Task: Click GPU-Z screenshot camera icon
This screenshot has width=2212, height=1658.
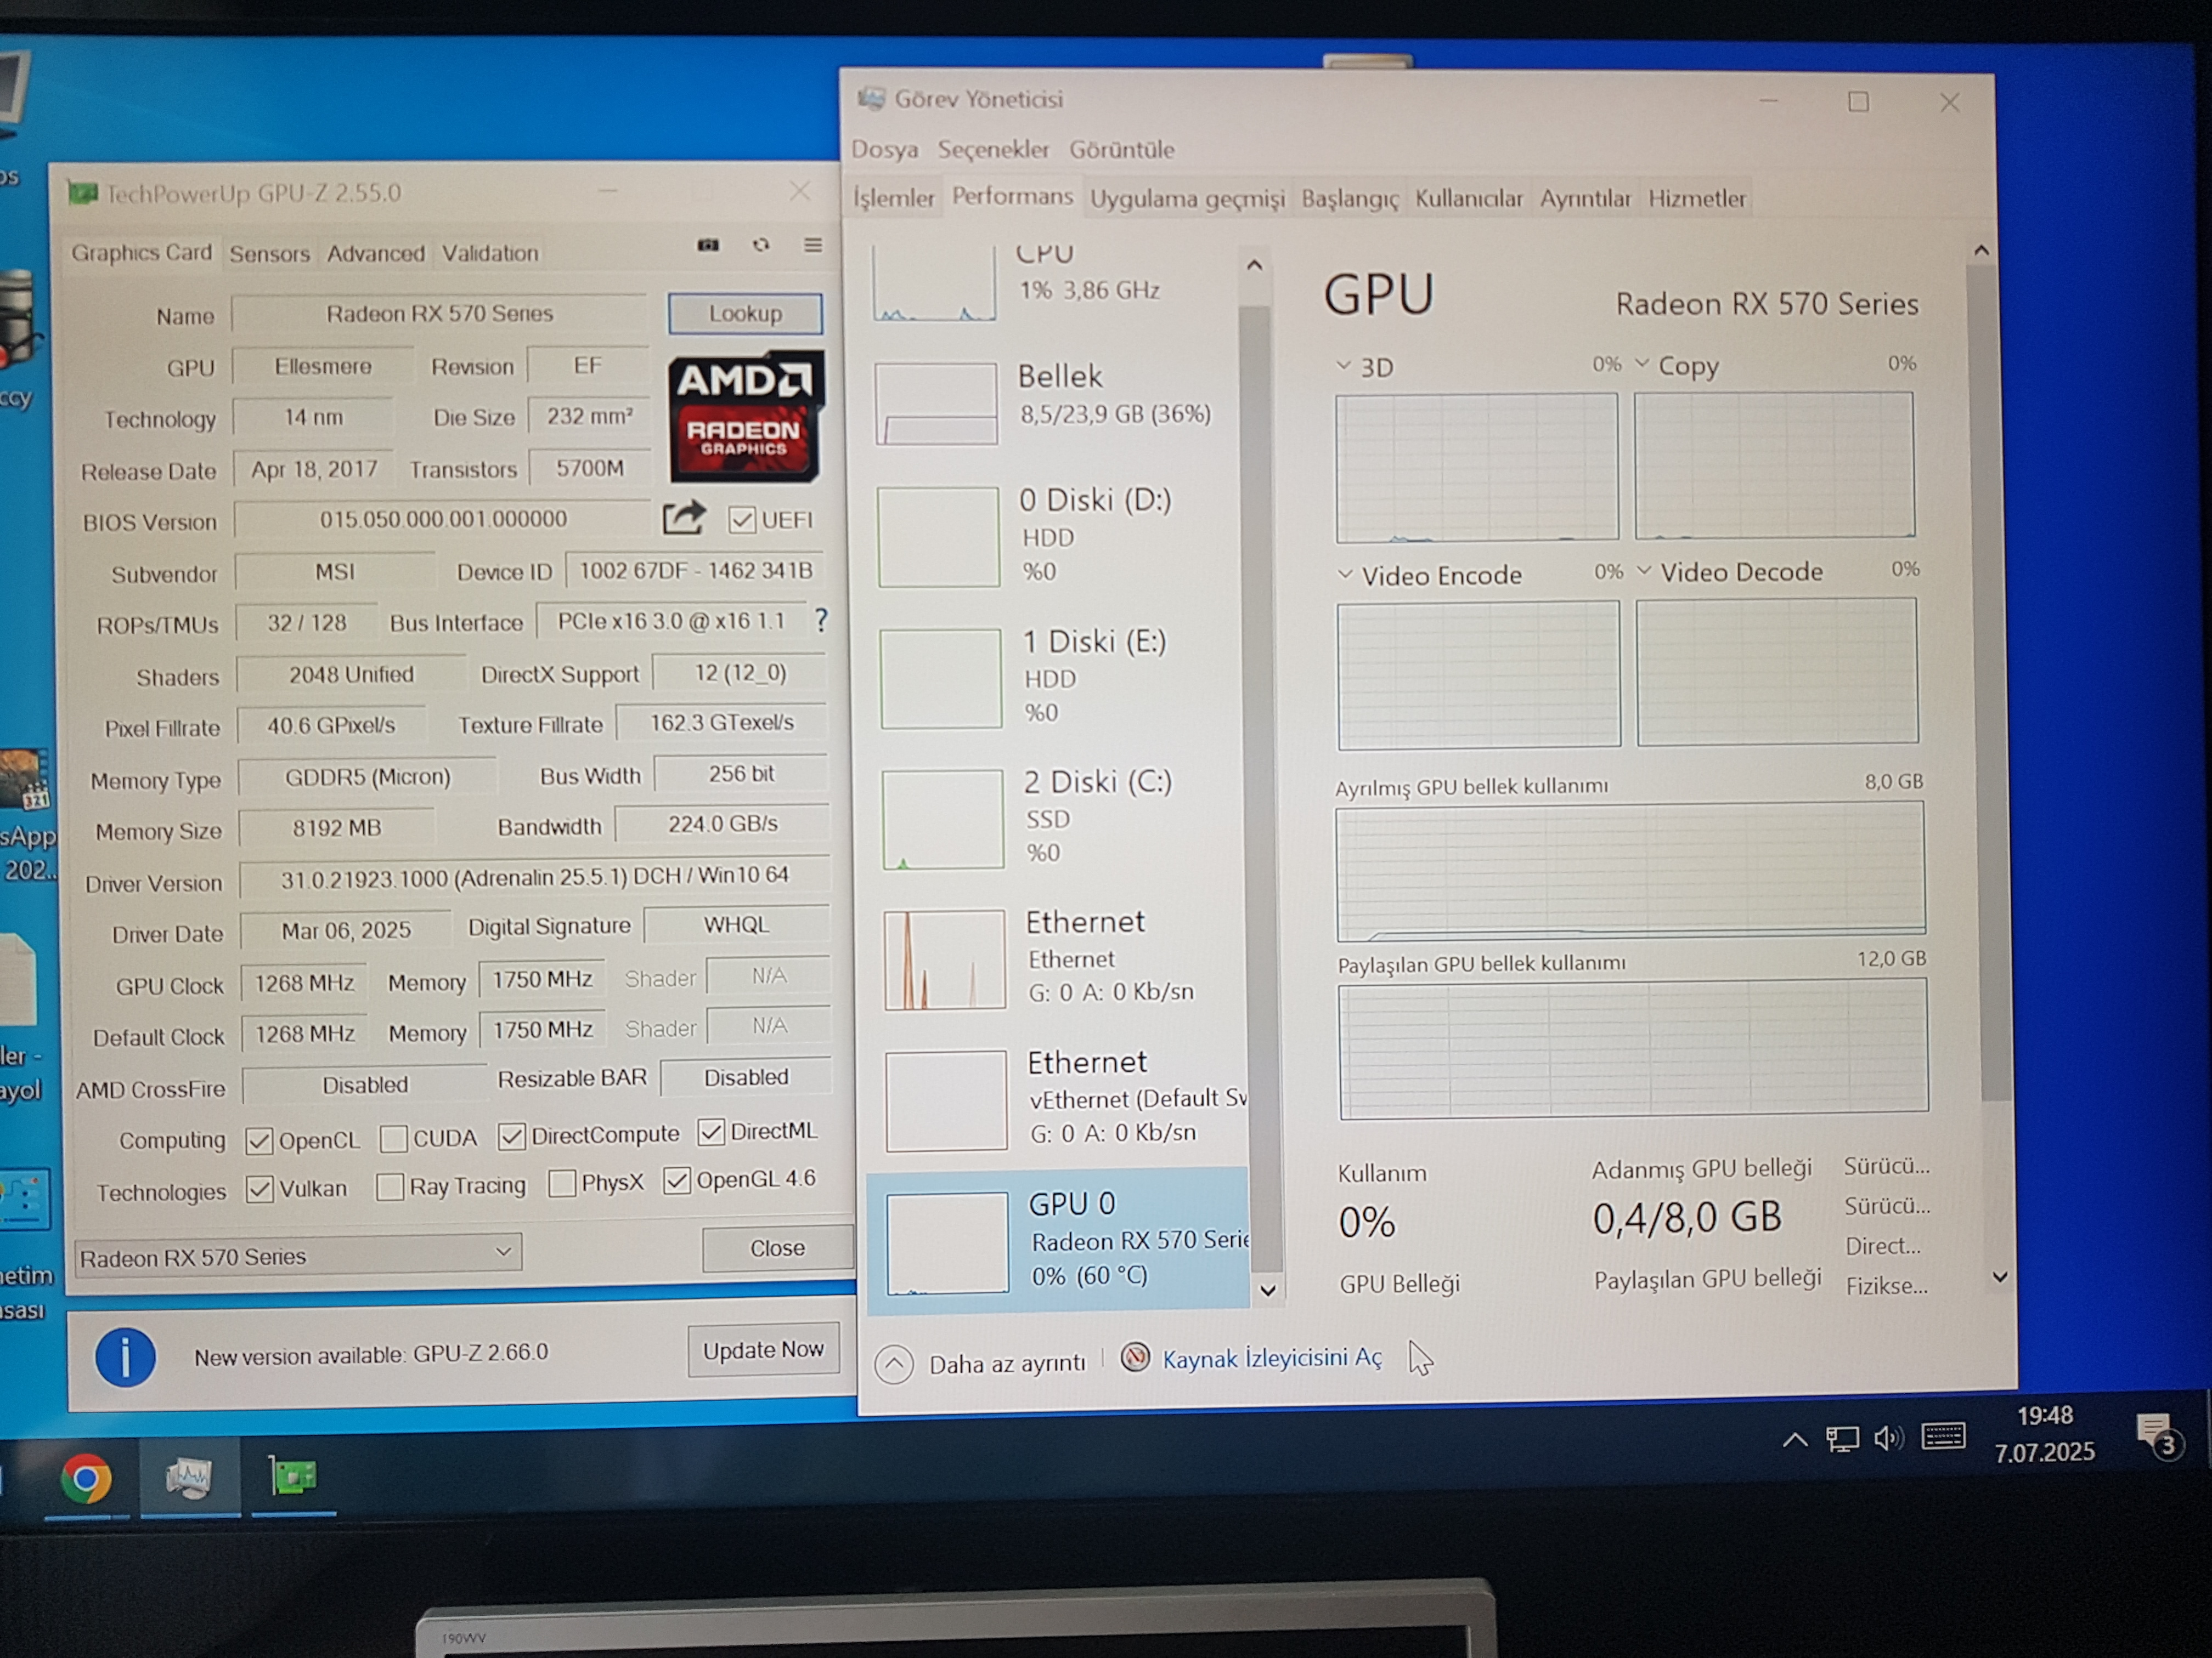Action: 708,245
